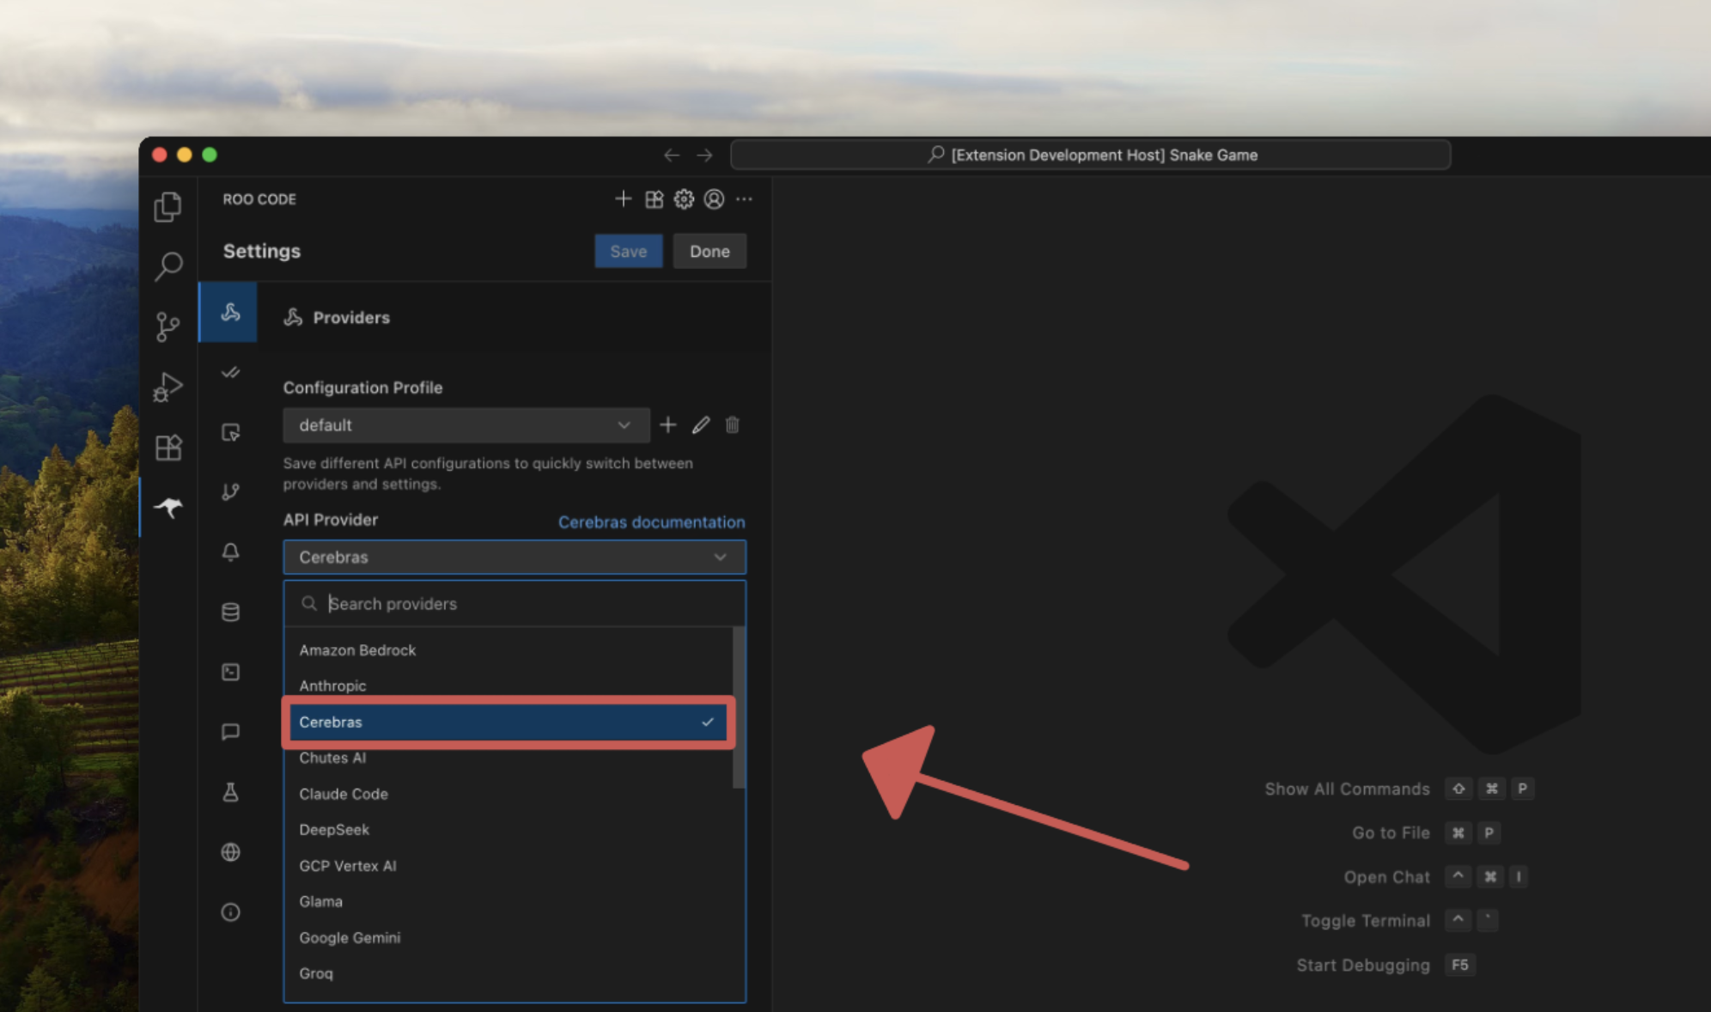Rename profile using the pencil icon
Image resolution: width=1711 pixels, height=1012 pixels.
701,425
